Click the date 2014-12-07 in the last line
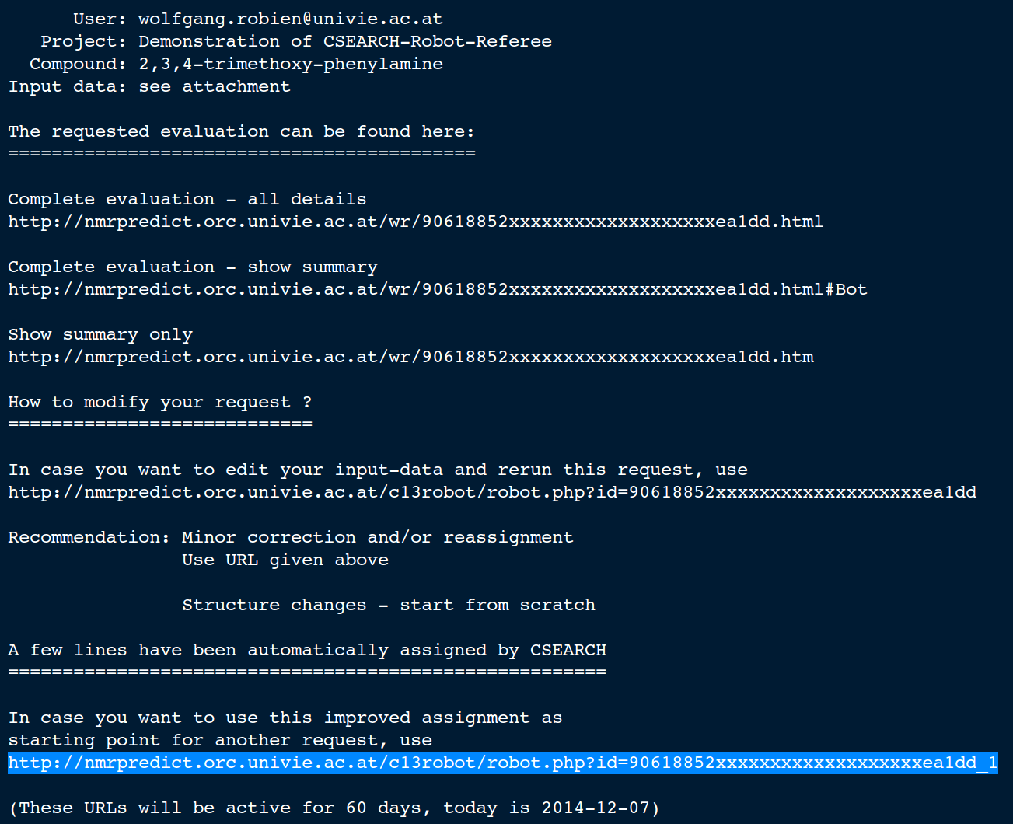Viewport: 1013px width, 824px height. 595,808
